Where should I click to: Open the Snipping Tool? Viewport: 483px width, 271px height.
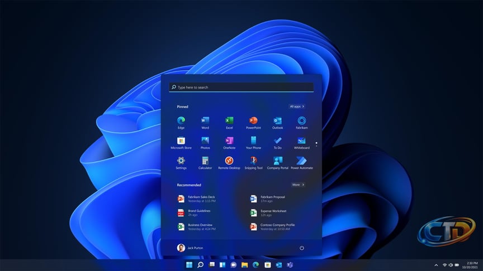(x=253, y=163)
